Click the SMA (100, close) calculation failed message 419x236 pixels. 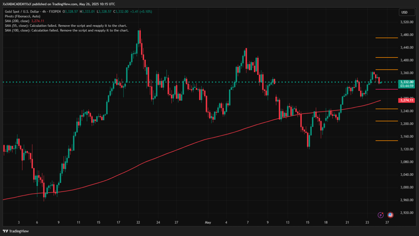[x=67, y=30]
